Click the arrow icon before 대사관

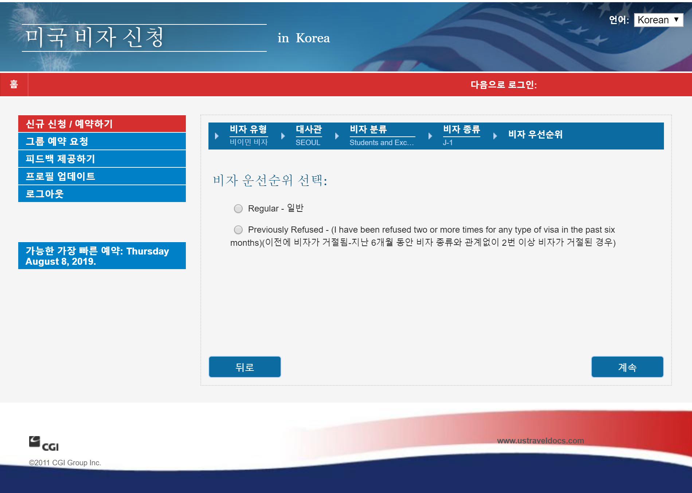[x=283, y=136]
